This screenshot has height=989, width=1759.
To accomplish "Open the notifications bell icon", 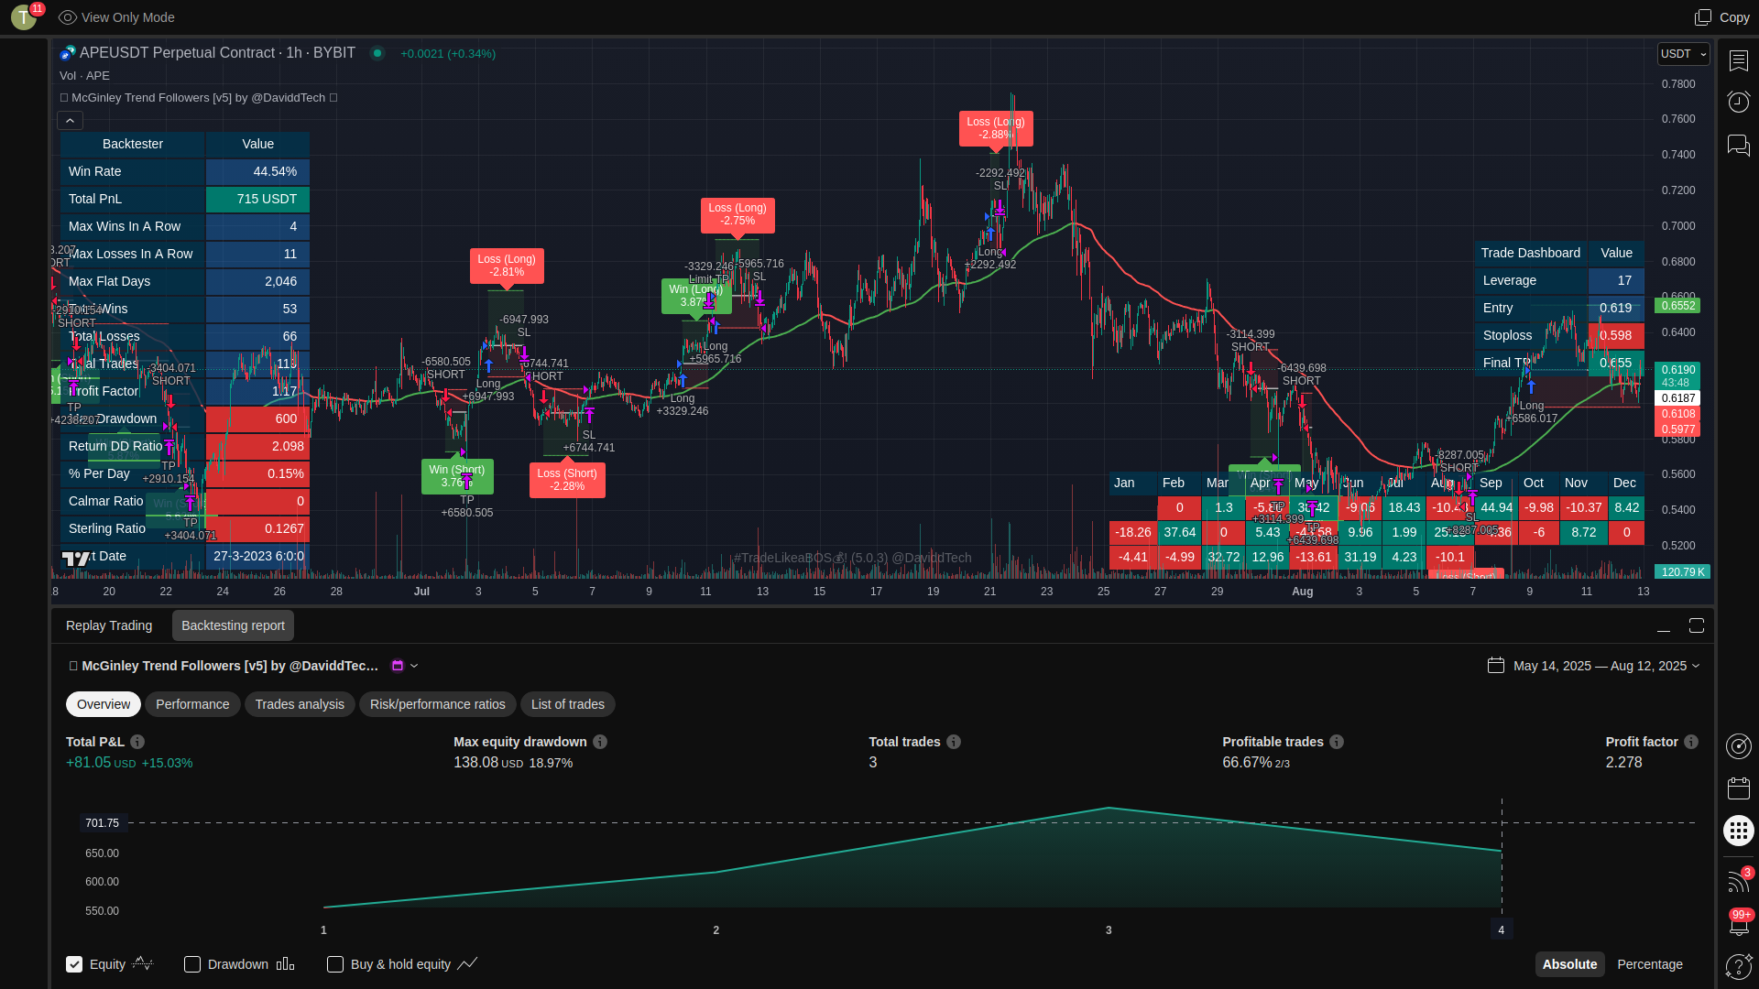I will (1738, 923).
